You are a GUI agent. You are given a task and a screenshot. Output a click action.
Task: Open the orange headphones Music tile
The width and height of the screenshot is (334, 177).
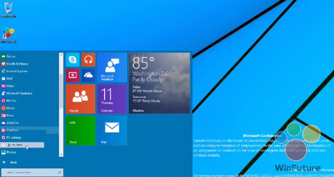(x=88, y=60)
